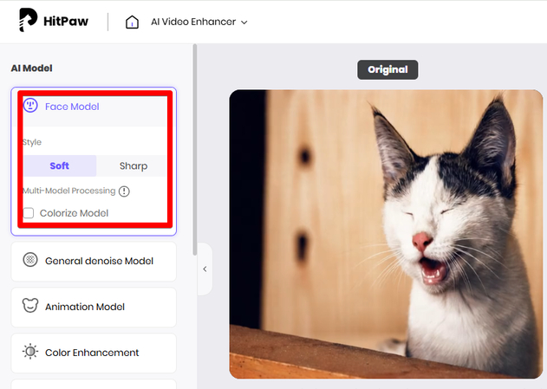The image size is (547, 389).
Task: Click the Color Enhancement sun icon
Action: click(x=30, y=352)
